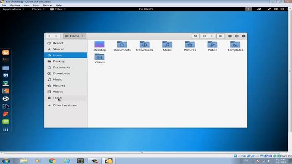Viewport: 292px width, 164px height.
Task: Open Windows Explorer folder taskbar icon
Action: click(x=24, y=161)
